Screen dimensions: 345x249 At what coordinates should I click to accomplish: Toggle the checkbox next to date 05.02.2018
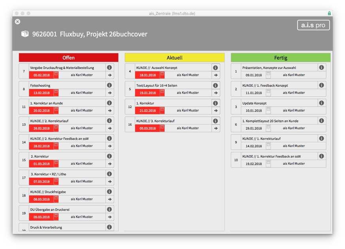57,75
